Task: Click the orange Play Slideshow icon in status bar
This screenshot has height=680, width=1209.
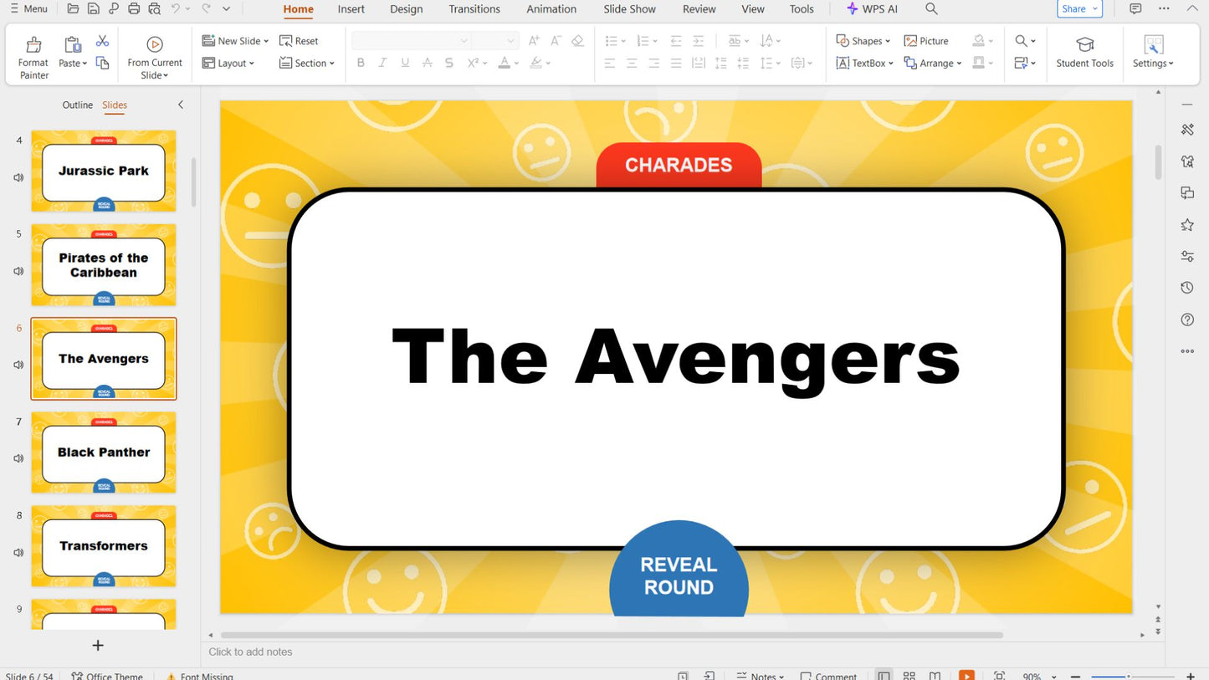Action: tap(966, 675)
